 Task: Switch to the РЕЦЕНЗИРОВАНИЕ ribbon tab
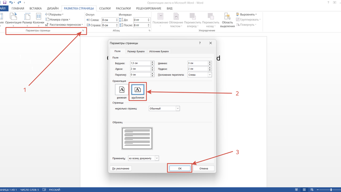[148, 8]
